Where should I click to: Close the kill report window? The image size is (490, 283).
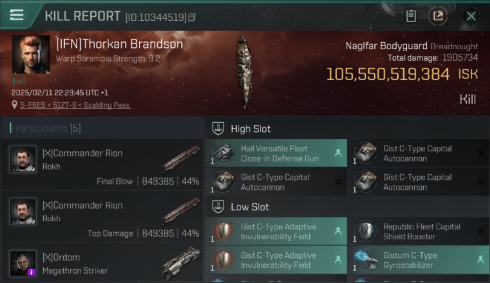[x=471, y=16]
